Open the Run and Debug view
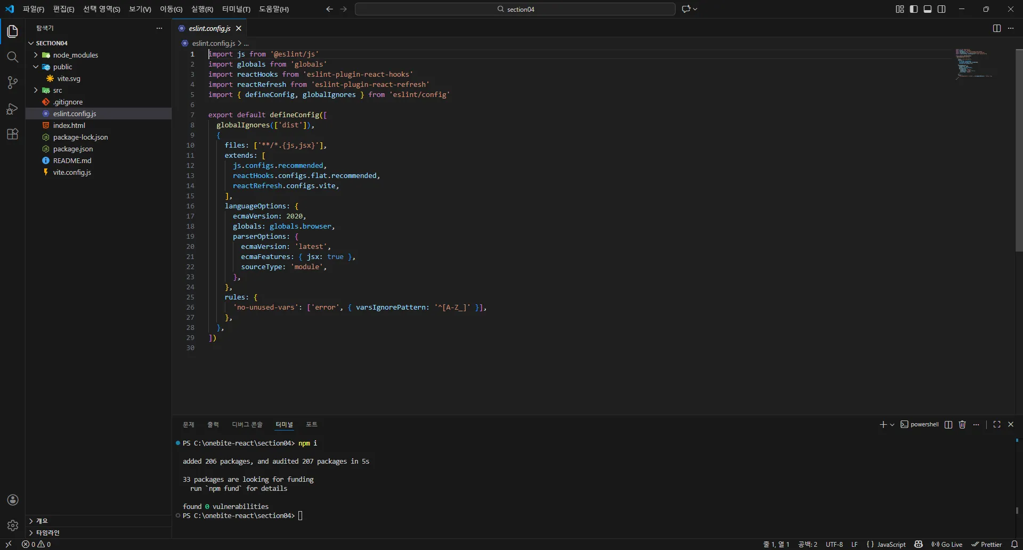1023x550 pixels. coord(12,109)
